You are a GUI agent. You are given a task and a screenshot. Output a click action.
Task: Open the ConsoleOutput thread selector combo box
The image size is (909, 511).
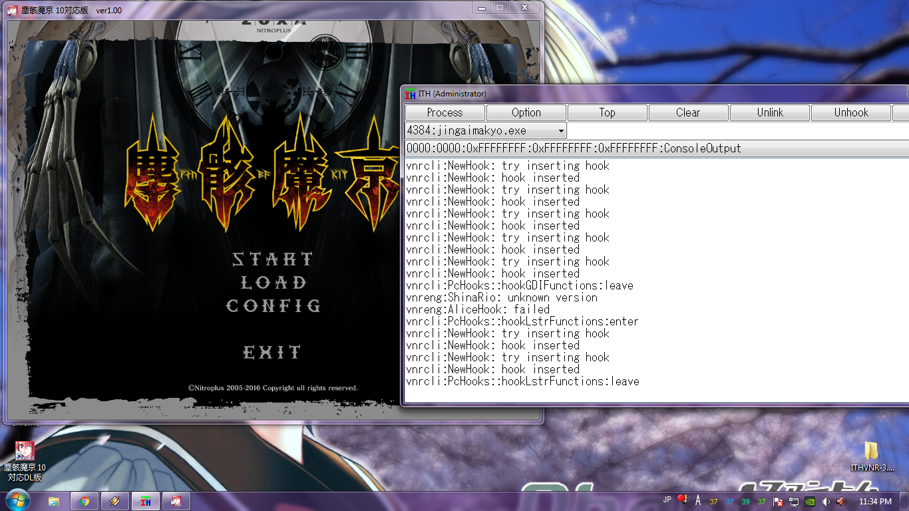(657, 148)
